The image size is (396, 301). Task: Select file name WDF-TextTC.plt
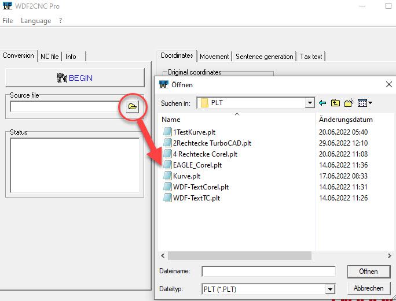(196, 198)
